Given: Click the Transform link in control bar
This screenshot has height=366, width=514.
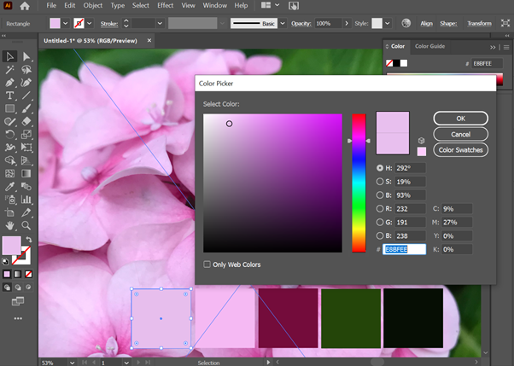Looking at the screenshot, I should coord(479,23).
